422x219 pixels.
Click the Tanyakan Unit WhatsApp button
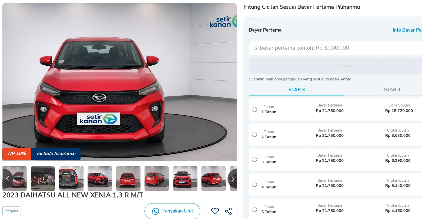[x=172, y=211]
